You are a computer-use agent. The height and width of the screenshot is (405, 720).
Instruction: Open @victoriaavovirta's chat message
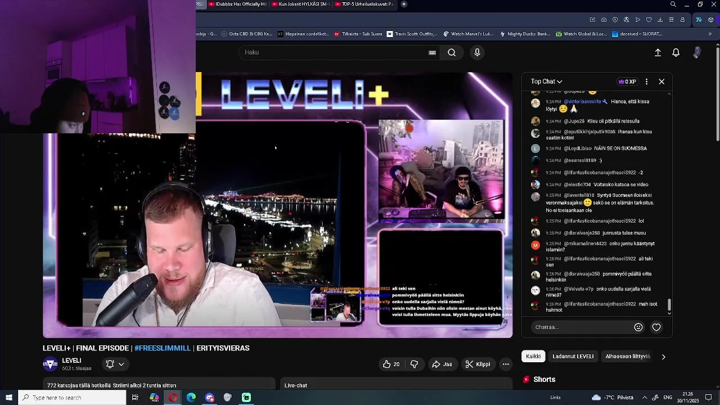pos(596,105)
